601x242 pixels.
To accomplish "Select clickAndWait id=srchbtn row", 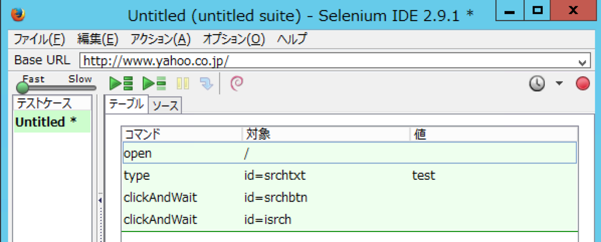I will [x=349, y=197].
